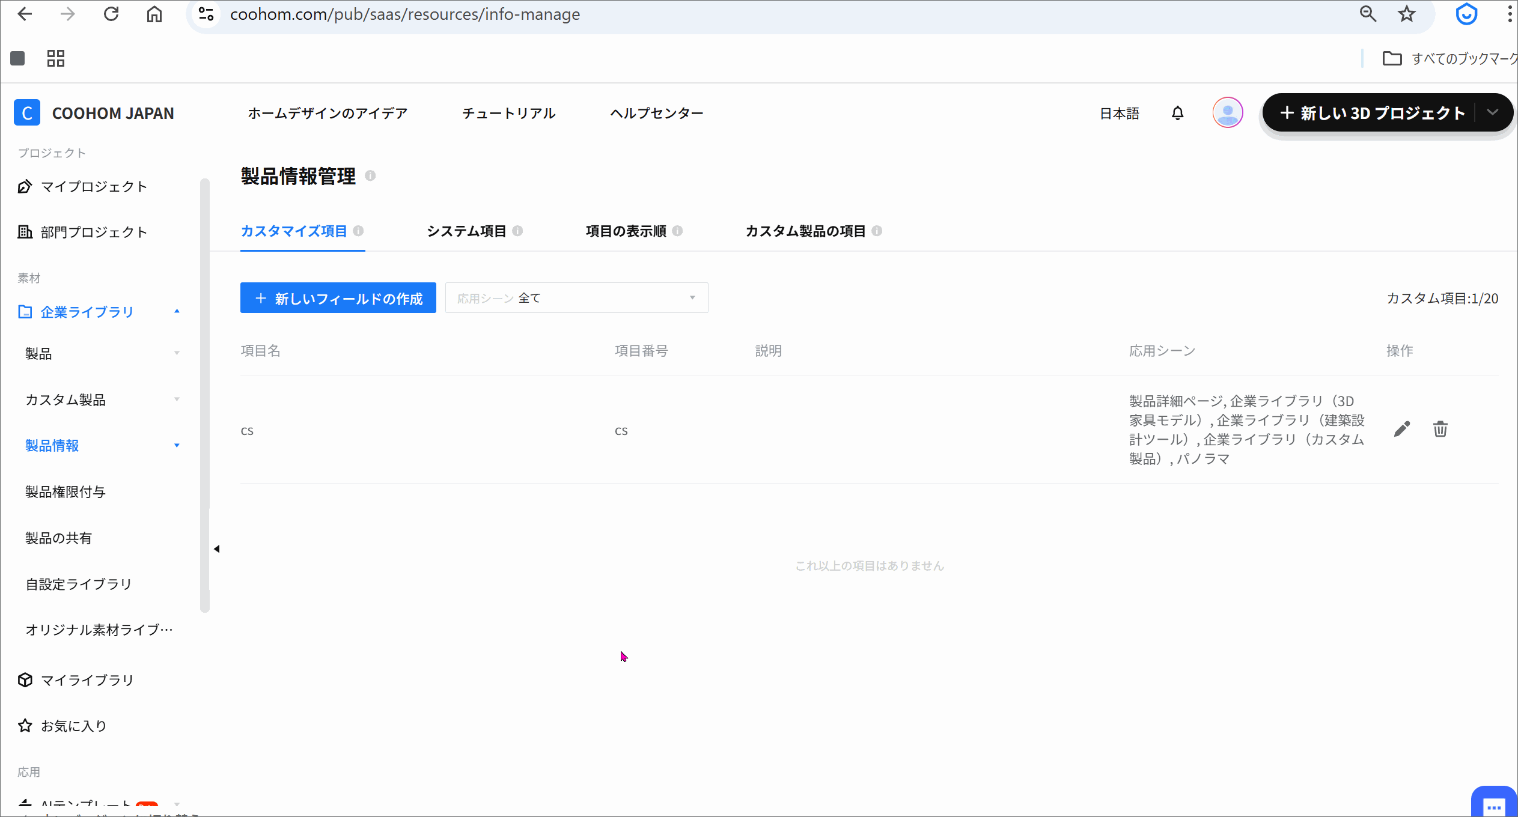Click the browser forward arrow

[x=68, y=14]
